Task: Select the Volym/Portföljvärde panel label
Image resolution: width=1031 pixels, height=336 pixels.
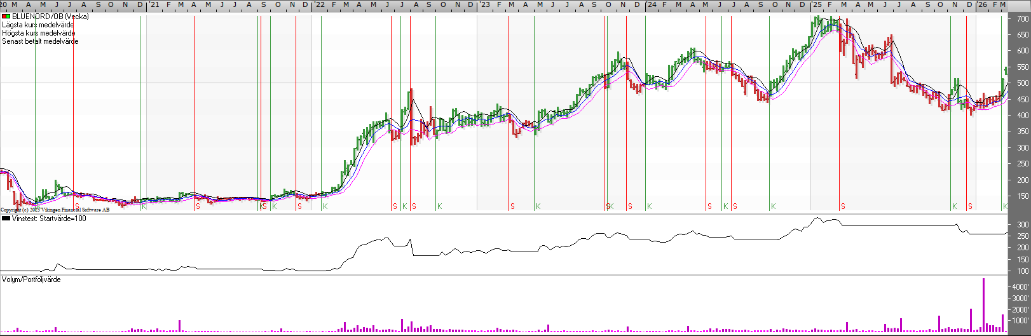Action: point(31,279)
